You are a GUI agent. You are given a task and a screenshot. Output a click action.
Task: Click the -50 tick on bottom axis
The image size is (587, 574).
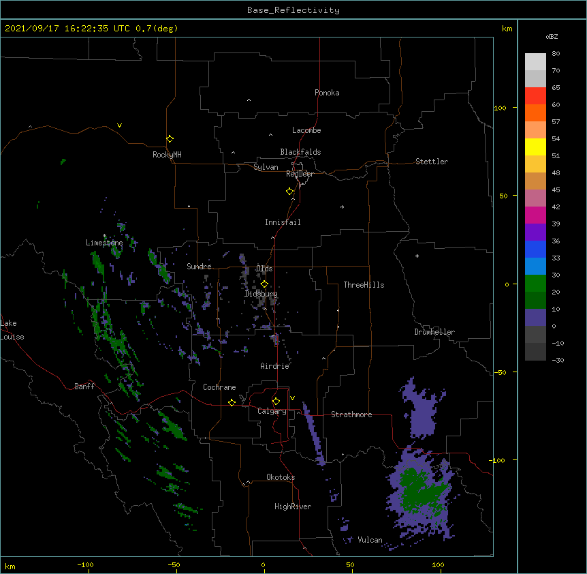point(174,564)
